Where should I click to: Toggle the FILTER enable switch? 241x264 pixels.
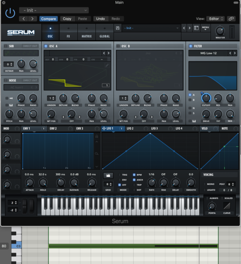tap(191, 46)
